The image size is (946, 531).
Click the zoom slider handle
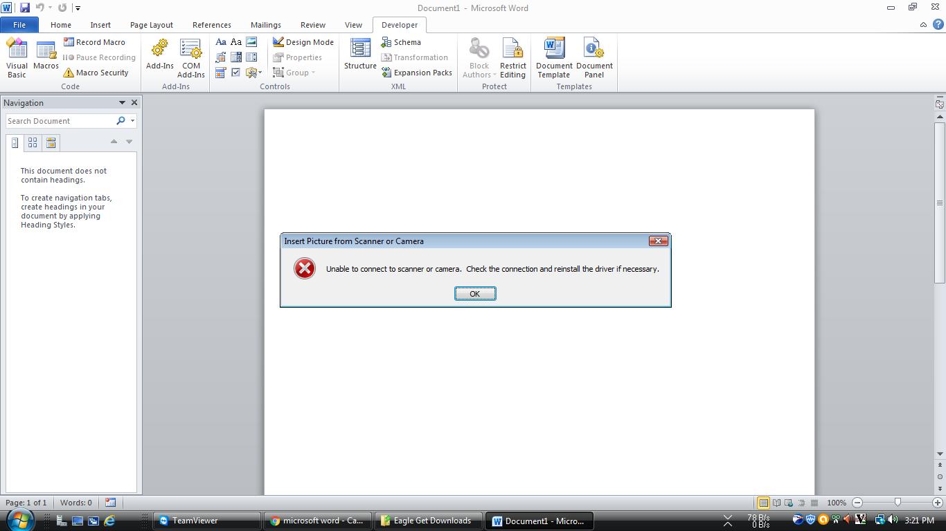coord(898,503)
